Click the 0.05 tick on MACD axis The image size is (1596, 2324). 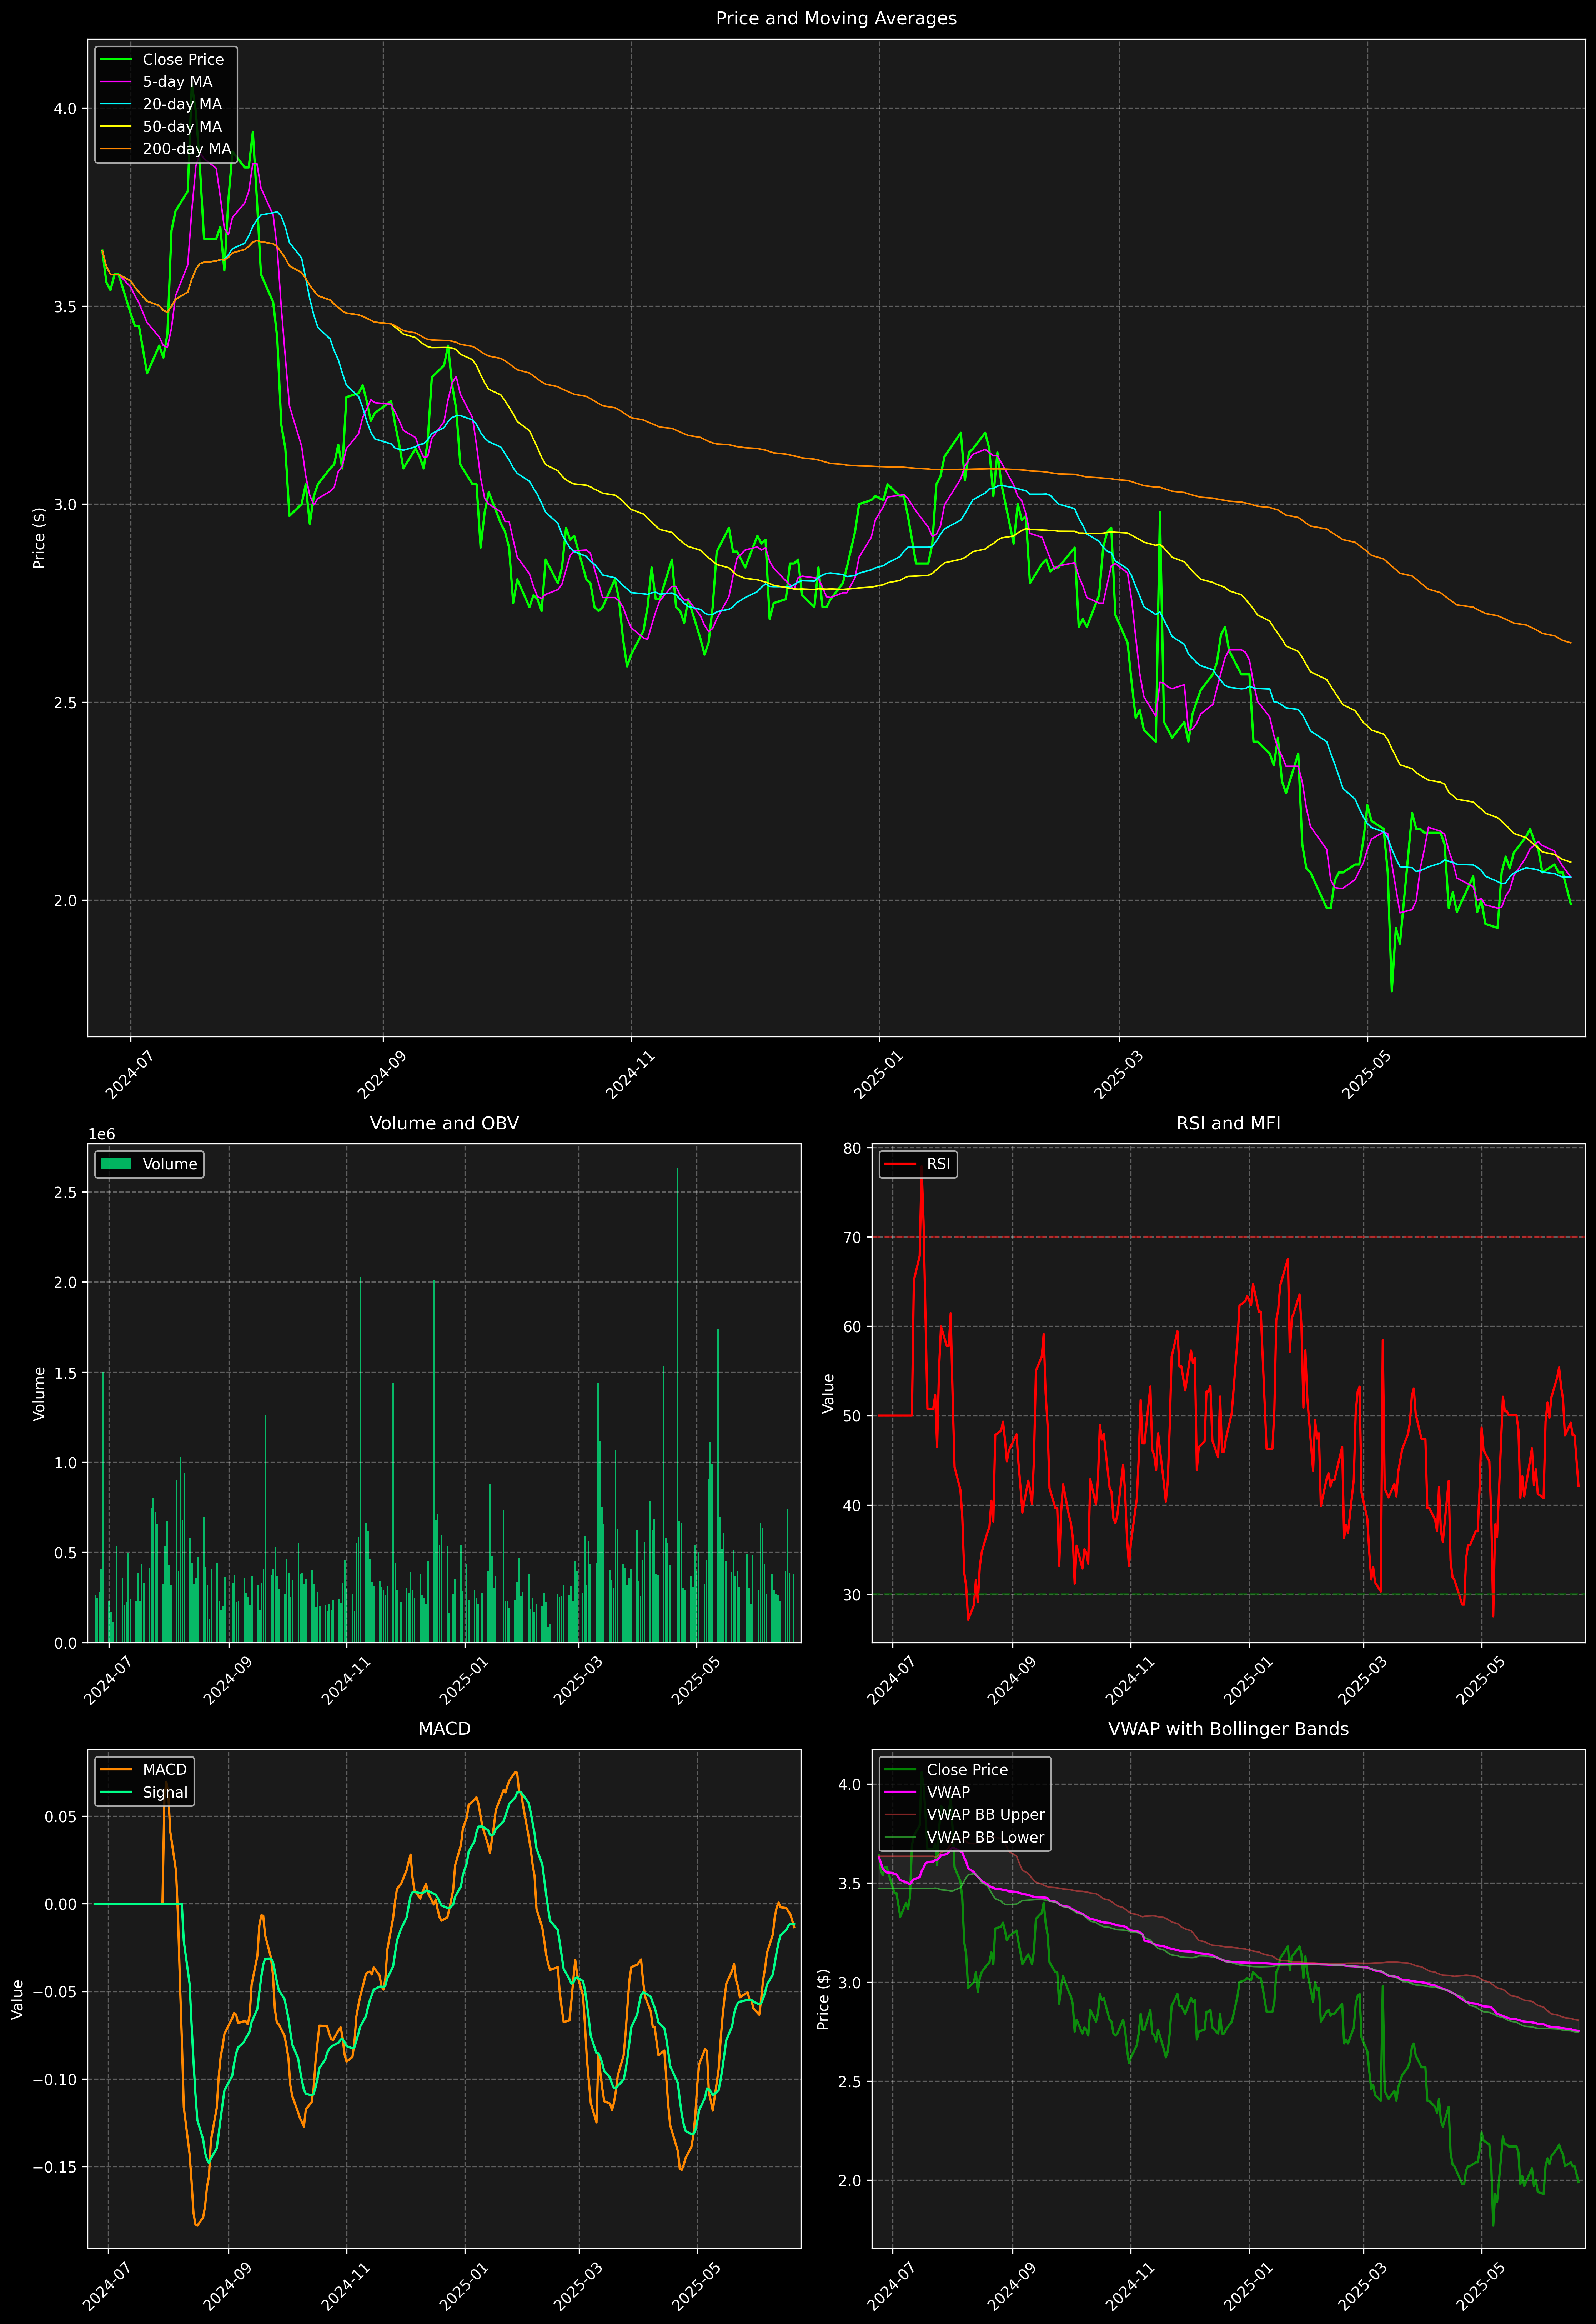tap(61, 1816)
